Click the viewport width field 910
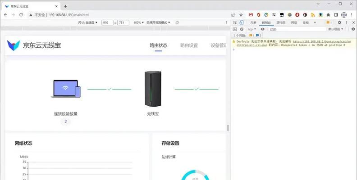This screenshot has width=357, height=180. click(107, 22)
